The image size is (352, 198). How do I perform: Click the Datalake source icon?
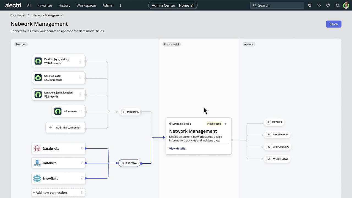(x=37, y=163)
